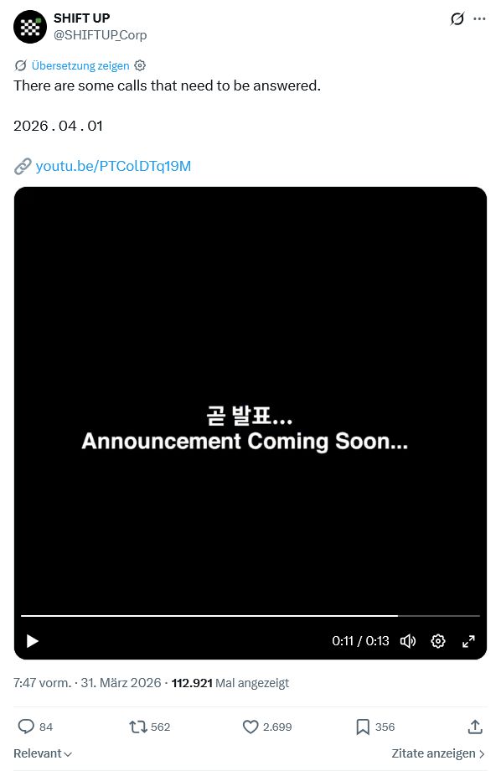Click Übersetzung zeigen link
The height and width of the screenshot is (771, 501).
tap(80, 65)
